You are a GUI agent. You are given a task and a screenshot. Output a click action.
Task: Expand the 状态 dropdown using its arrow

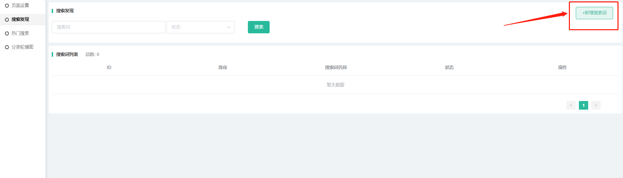229,27
